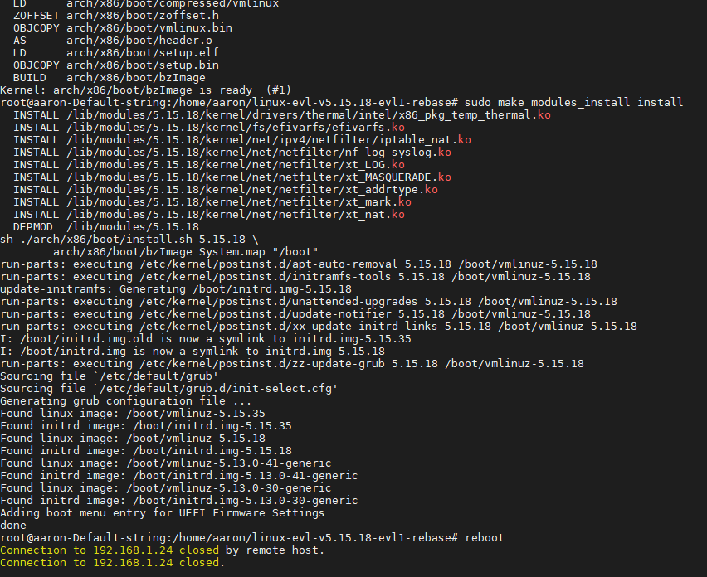
Task: Click the zz-update-grub postinst line
Action: [292, 363]
